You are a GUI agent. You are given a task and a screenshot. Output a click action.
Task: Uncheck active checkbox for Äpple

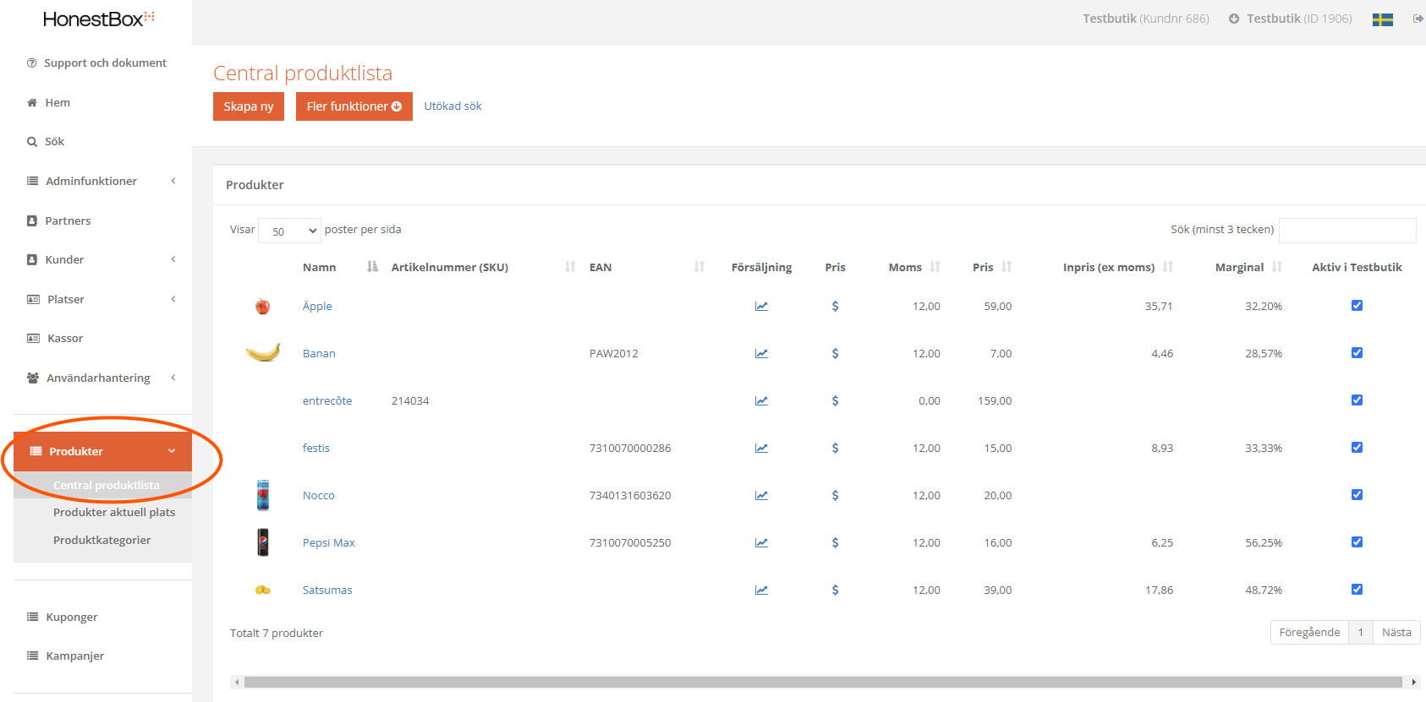(x=1357, y=306)
